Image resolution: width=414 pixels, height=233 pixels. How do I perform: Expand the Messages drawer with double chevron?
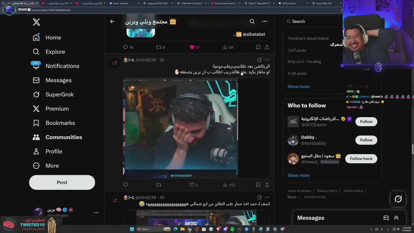pos(396,218)
